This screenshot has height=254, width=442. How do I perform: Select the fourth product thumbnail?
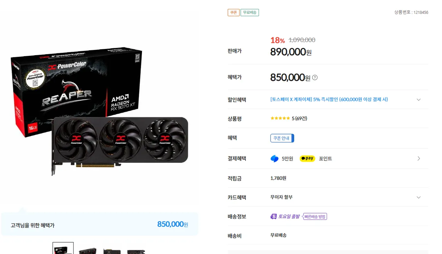(136, 250)
